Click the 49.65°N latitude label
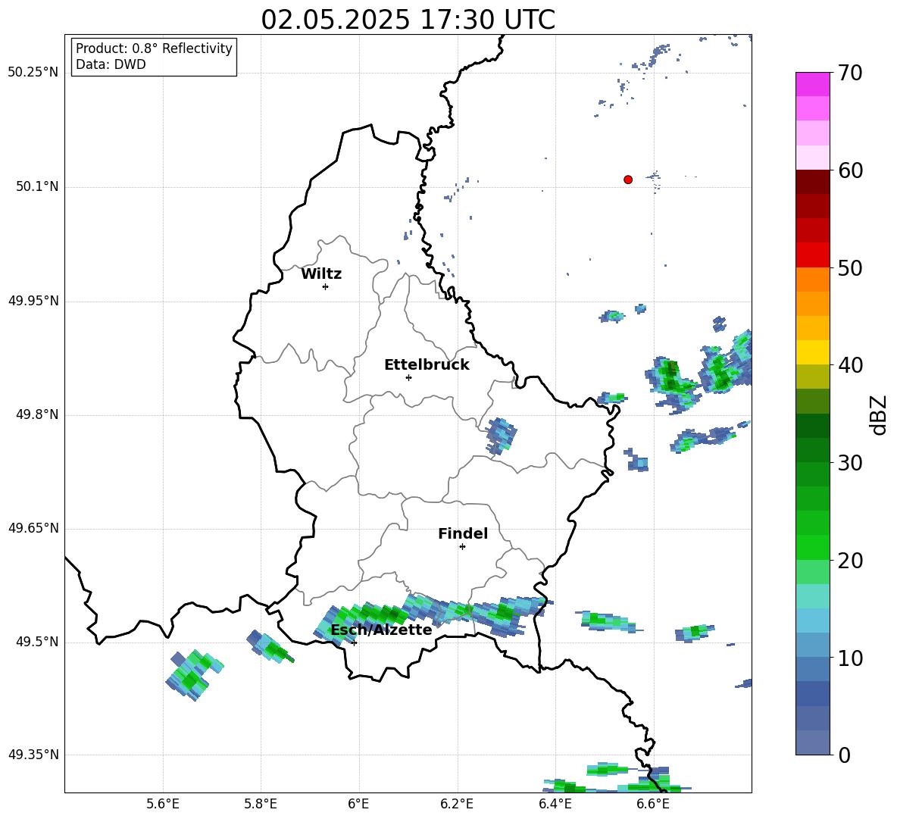Image resolution: width=897 pixels, height=819 pixels. [33, 528]
